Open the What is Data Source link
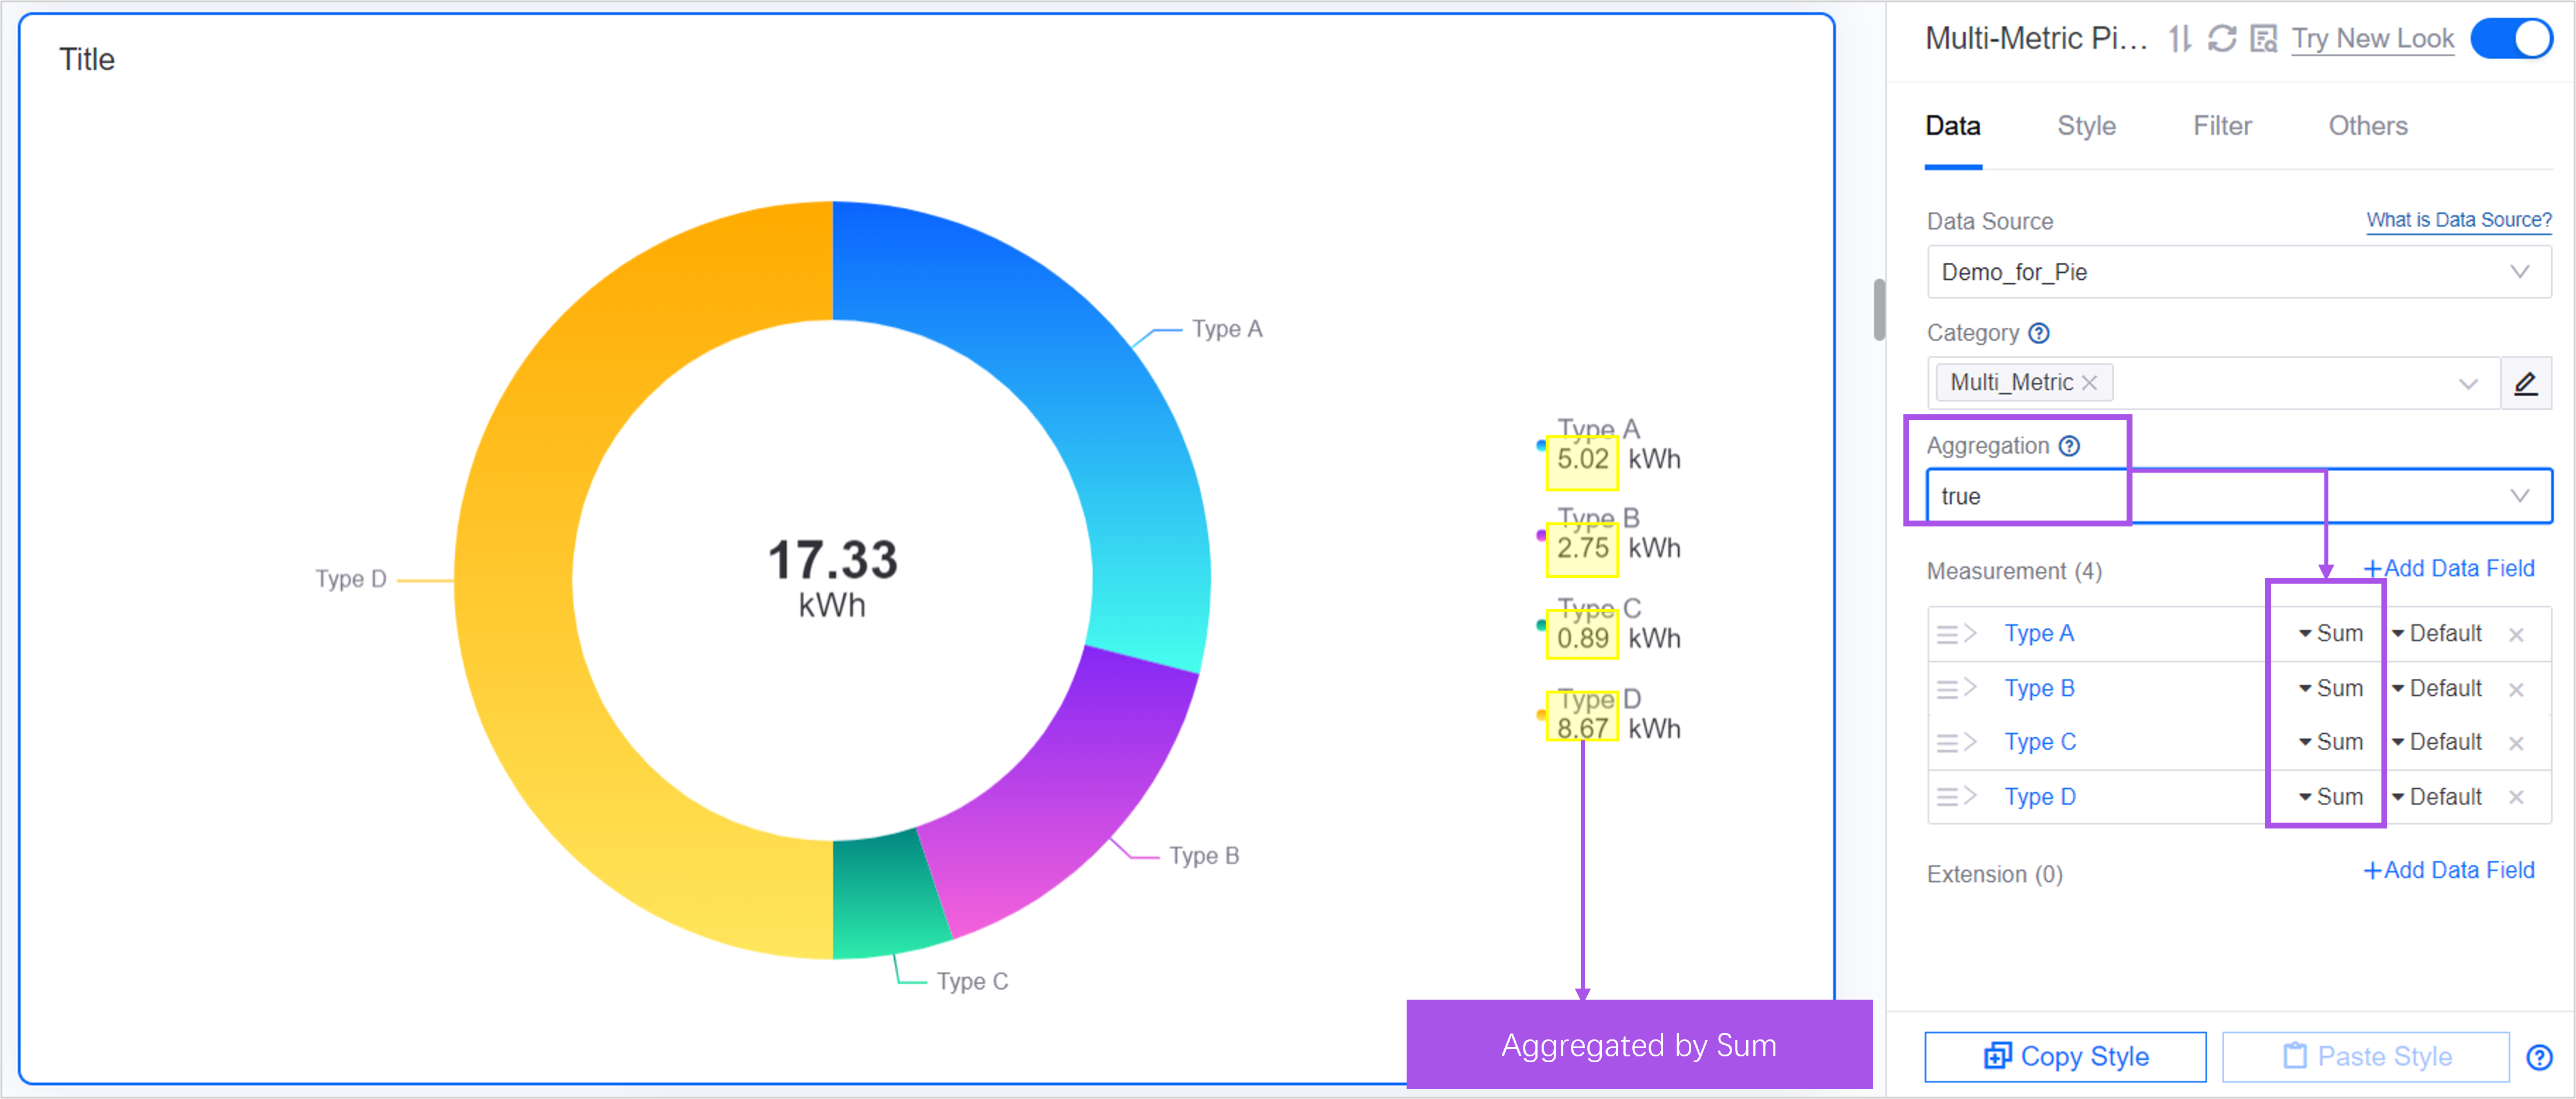 click(x=2458, y=220)
